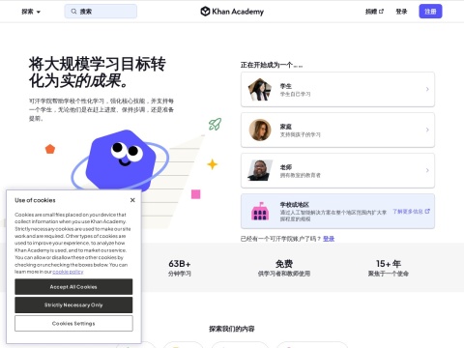Image resolution: width=464 pixels, height=348 pixels.
Task: Click the 探索我们的内容 heading
Action: click(232, 329)
